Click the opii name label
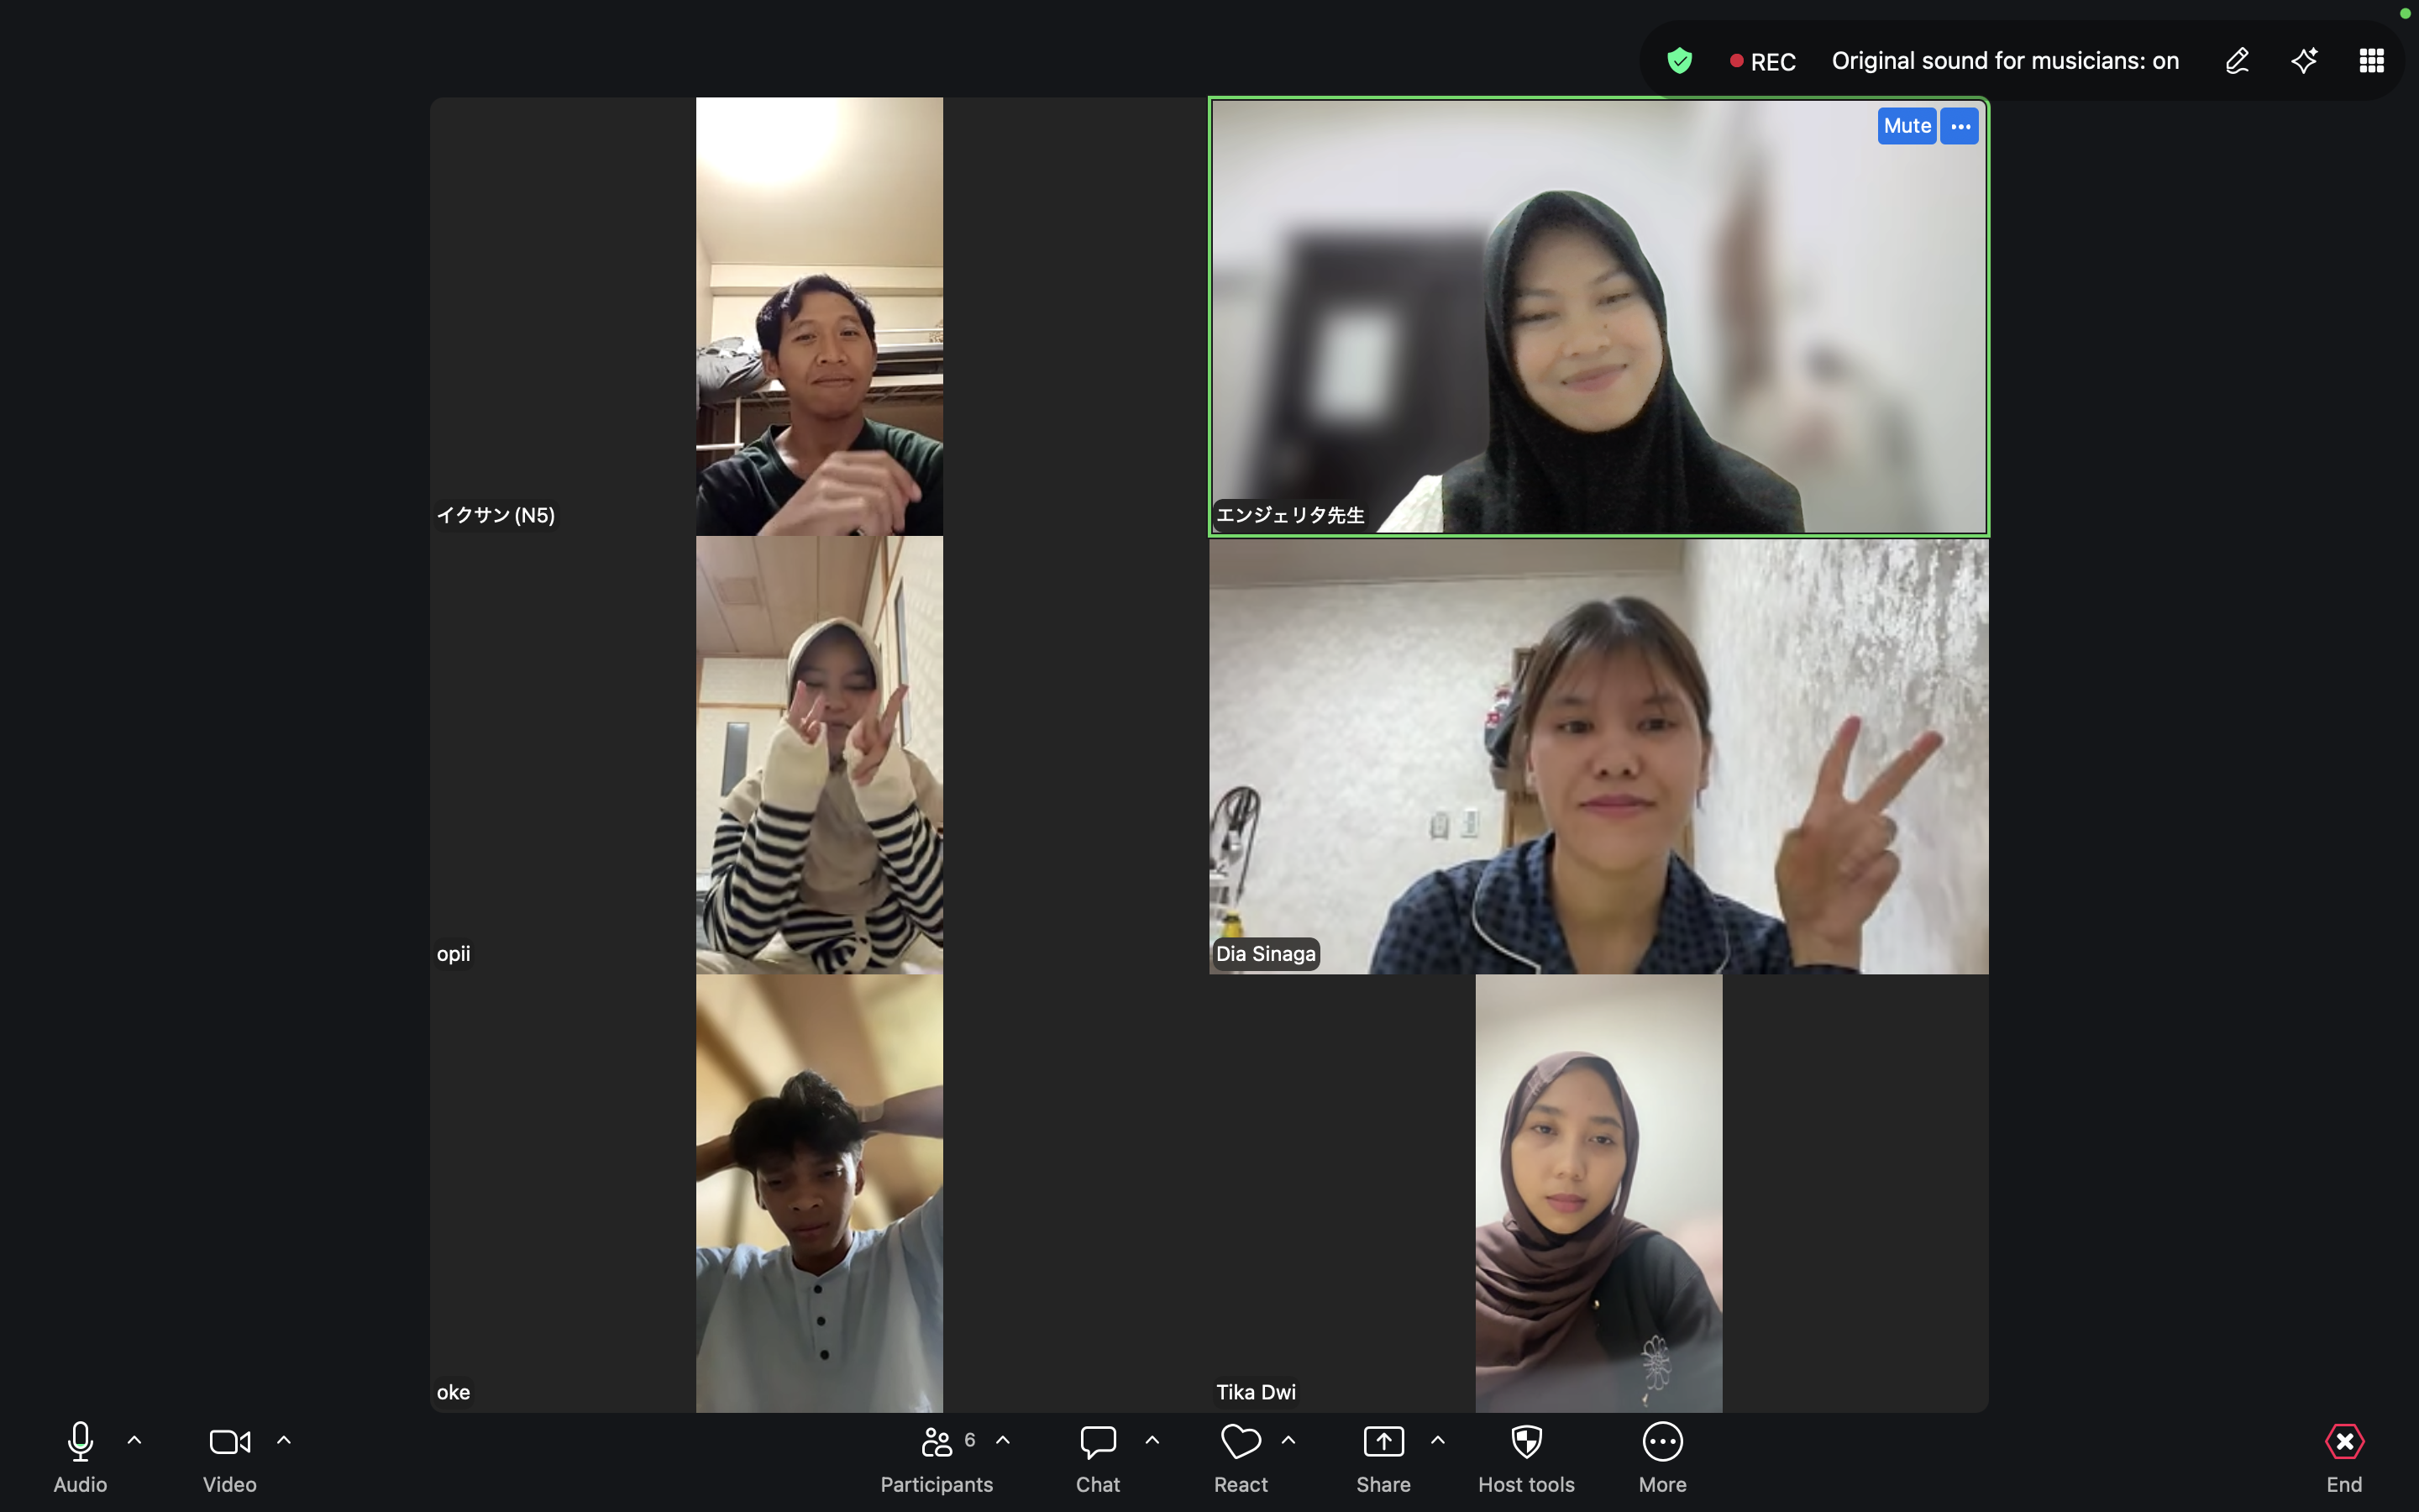This screenshot has height=1512, width=2419. click(x=453, y=954)
